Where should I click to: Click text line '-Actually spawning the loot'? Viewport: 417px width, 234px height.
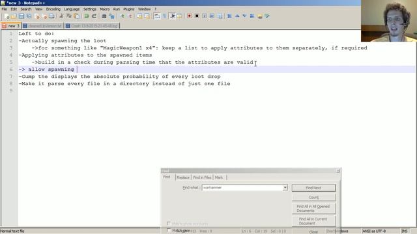point(63,41)
